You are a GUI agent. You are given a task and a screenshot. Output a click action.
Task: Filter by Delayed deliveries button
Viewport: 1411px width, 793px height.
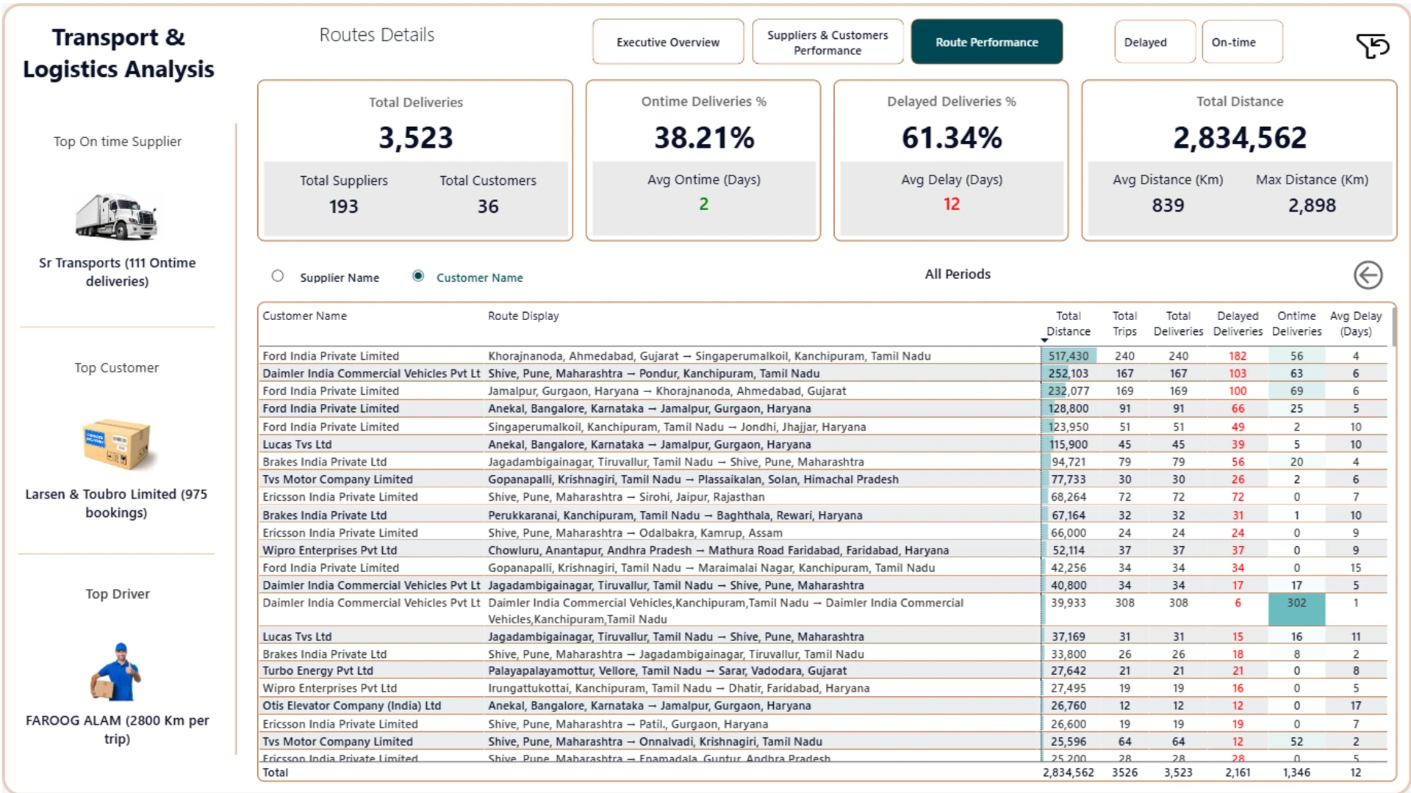point(1155,43)
